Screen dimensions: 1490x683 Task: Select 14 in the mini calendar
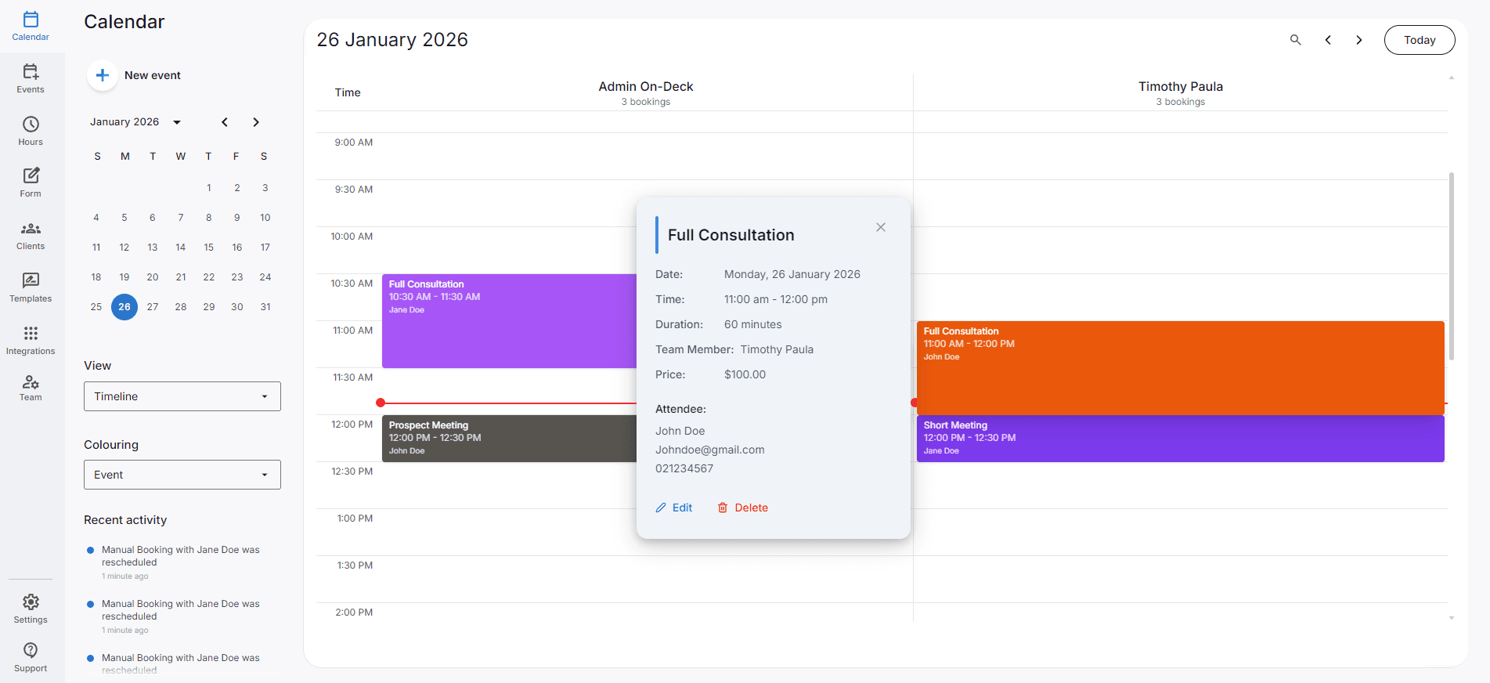pyautogui.click(x=181, y=248)
